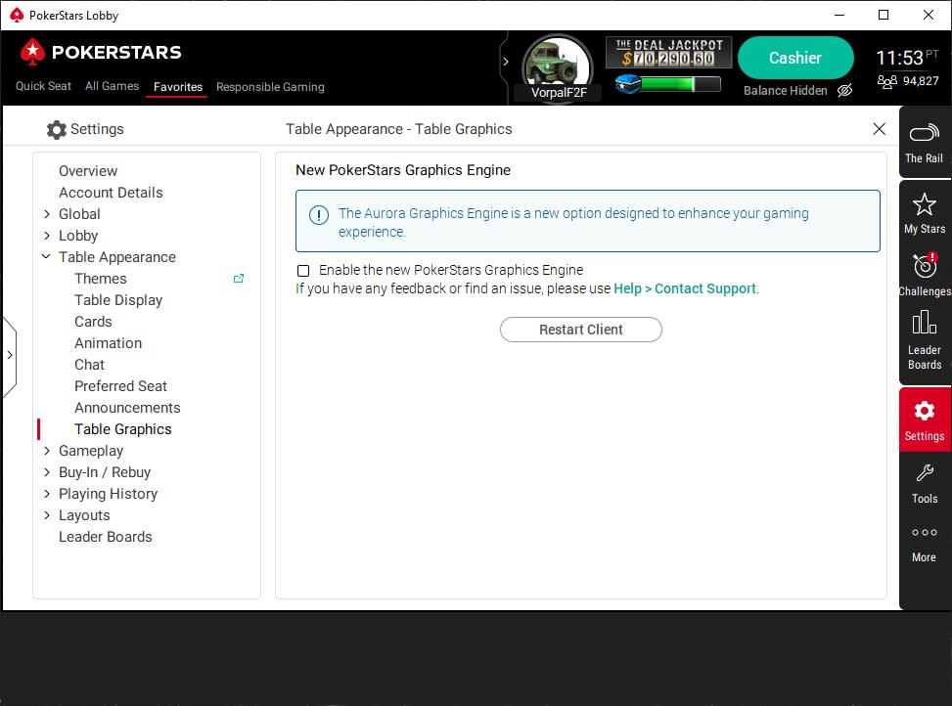
Task: Switch to Quick Seat tab
Action: pos(43,86)
